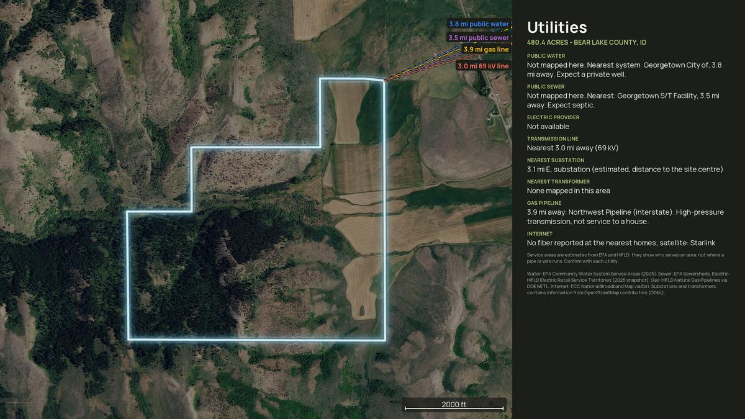Image resolution: width=745 pixels, height=419 pixels.
Task: Click '480.4 ACRES - BEAR LAKE COUNTY, ID' subtitle
Action: (x=587, y=42)
